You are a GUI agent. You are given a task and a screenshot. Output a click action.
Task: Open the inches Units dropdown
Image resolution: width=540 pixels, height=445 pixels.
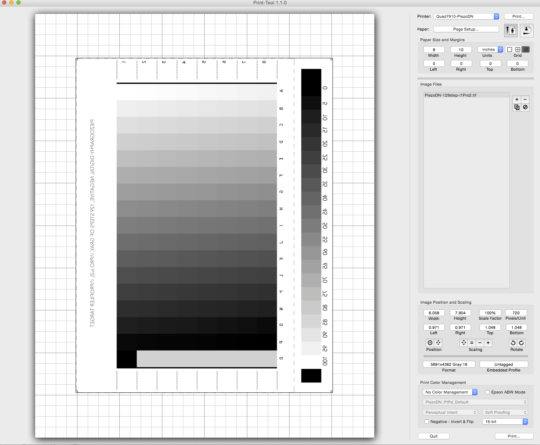coord(490,49)
